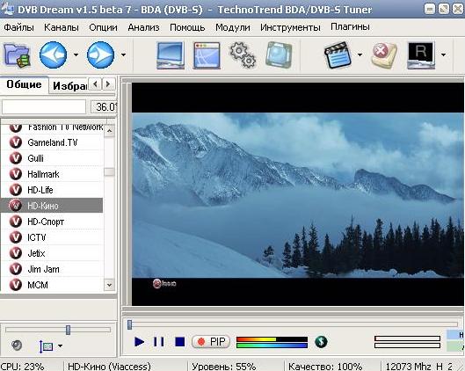Open the Модули menu
Screen dimensions: 465x371
(x=232, y=27)
